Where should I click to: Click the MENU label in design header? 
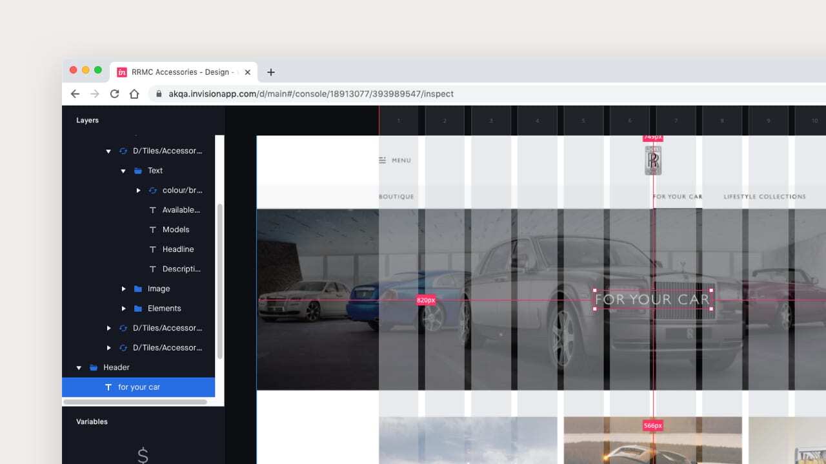[401, 160]
